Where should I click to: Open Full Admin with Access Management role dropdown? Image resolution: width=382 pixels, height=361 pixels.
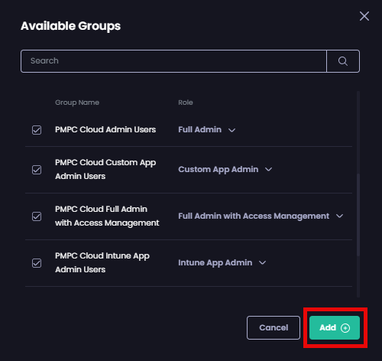coord(261,216)
